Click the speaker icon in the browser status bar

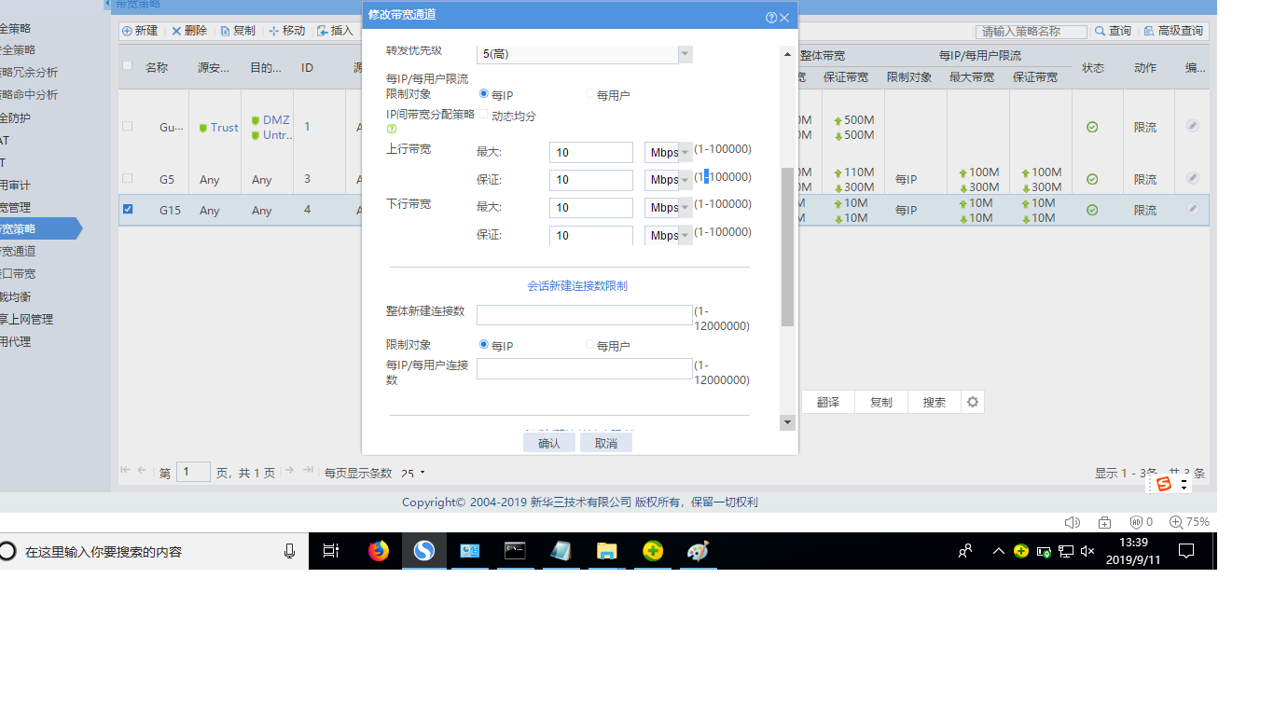[1073, 522]
